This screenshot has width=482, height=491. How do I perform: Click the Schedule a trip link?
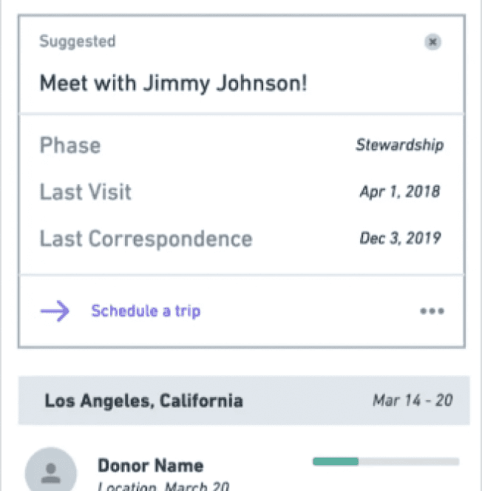[x=146, y=311]
